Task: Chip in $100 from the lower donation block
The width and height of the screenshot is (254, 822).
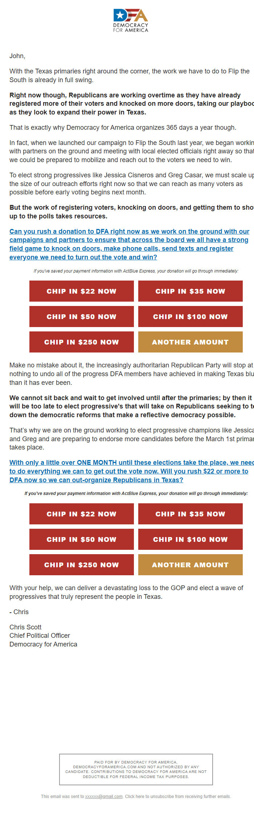Action: (190, 539)
